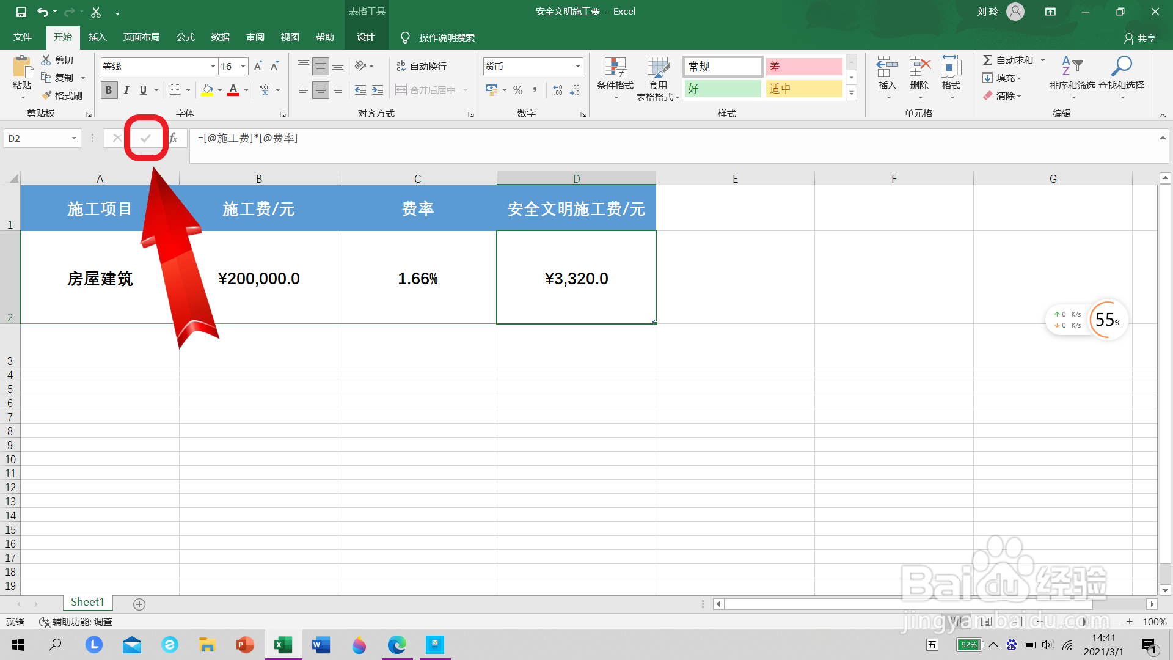Screen dimensions: 1173x660
Task: Click the Save icon in title bar
Action: (21, 12)
